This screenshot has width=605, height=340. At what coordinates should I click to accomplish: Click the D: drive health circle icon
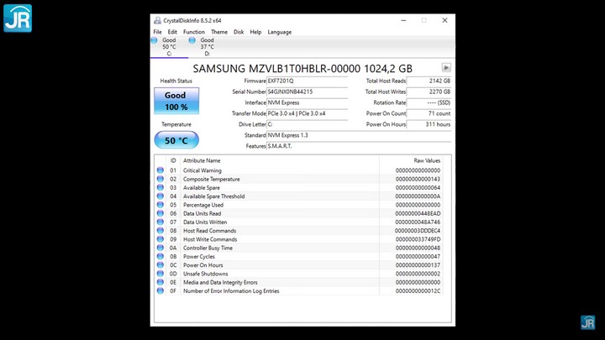click(192, 40)
